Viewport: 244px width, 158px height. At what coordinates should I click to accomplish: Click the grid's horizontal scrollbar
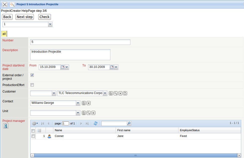point(135,155)
